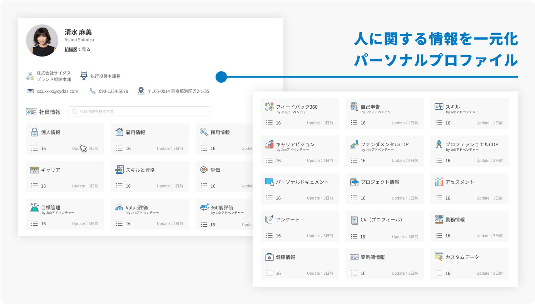Click the 個人情報 lock icon
535x304 pixels.
(34, 132)
